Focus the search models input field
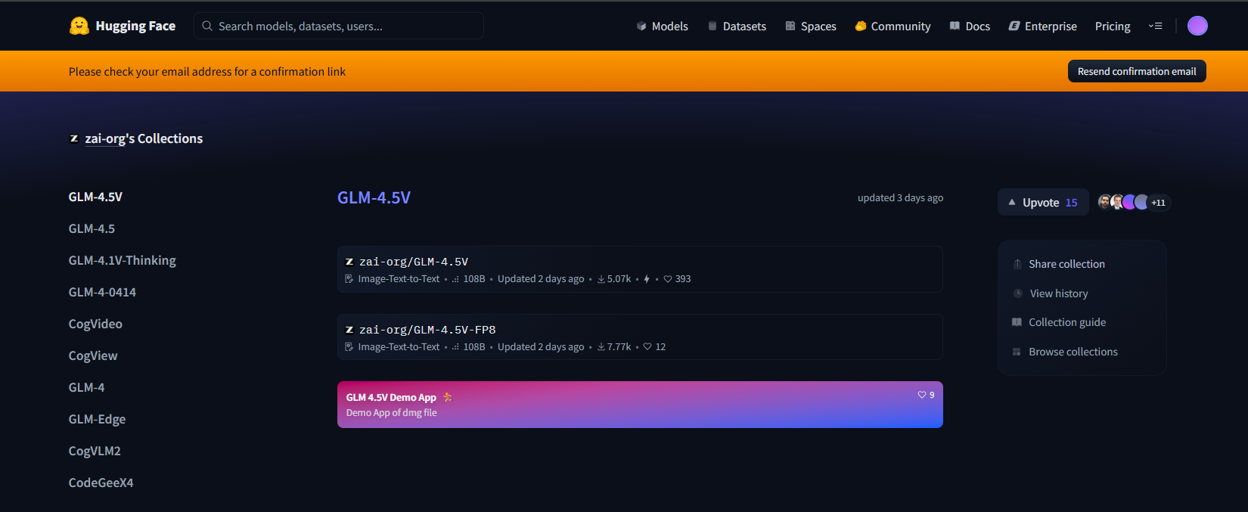This screenshot has height=512, width=1248. point(339,26)
